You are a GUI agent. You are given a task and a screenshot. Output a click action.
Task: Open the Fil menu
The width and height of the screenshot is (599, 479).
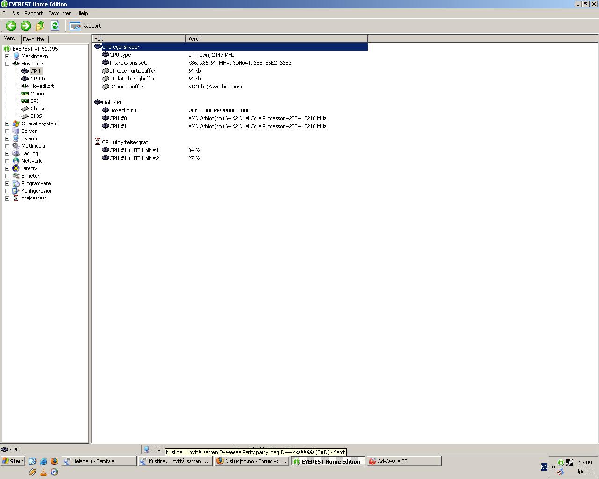pyautogui.click(x=5, y=13)
